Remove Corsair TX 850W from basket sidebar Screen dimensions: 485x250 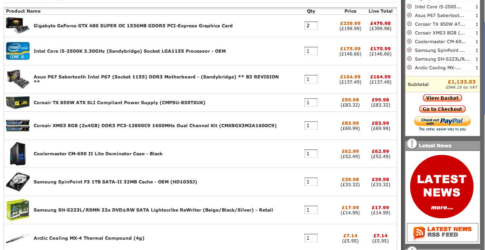click(409, 24)
